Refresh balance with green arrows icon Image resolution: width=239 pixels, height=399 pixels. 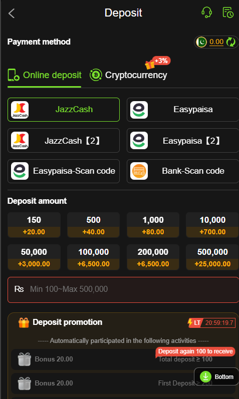231,42
